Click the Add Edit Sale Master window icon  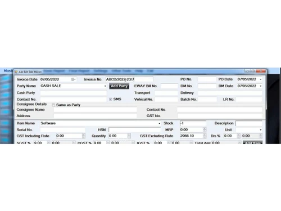[16, 72]
